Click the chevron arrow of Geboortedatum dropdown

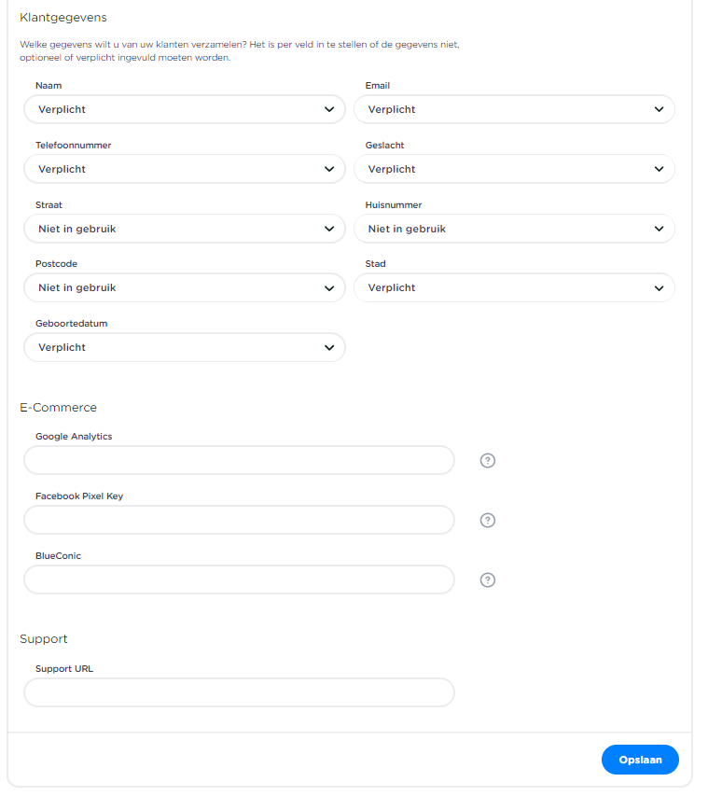point(329,347)
